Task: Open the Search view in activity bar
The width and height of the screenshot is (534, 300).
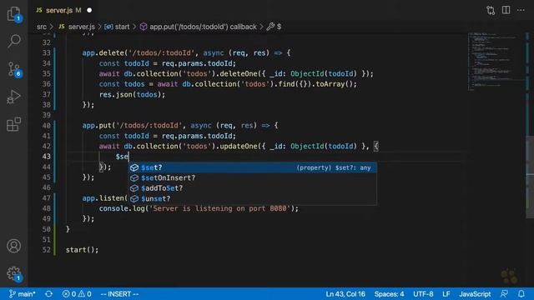Action: pos(13,41)
